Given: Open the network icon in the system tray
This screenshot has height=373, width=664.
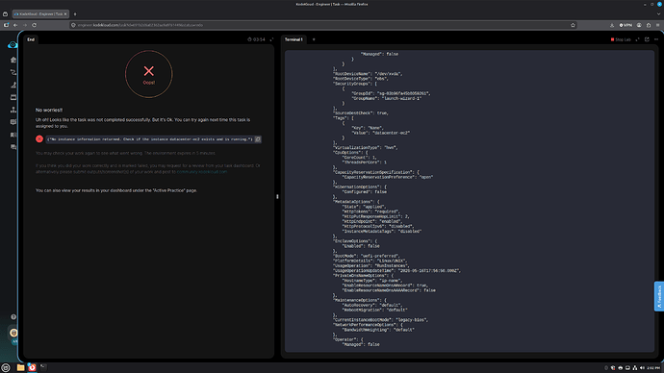Looking at the screenshot, I should pos(635,368).
